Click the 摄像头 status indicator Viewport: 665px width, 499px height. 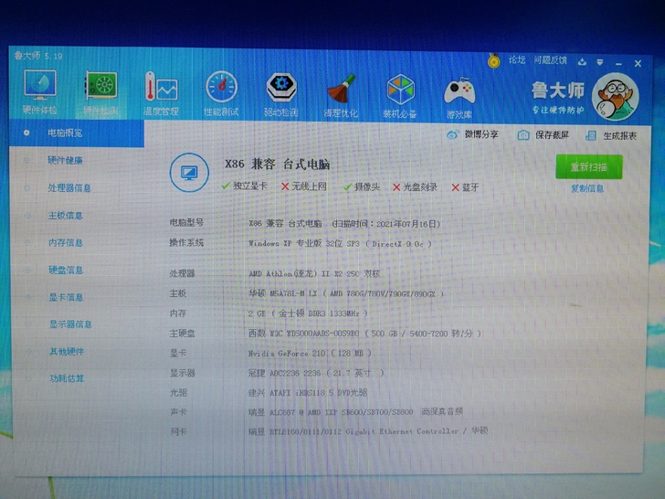tap(362, 186)
